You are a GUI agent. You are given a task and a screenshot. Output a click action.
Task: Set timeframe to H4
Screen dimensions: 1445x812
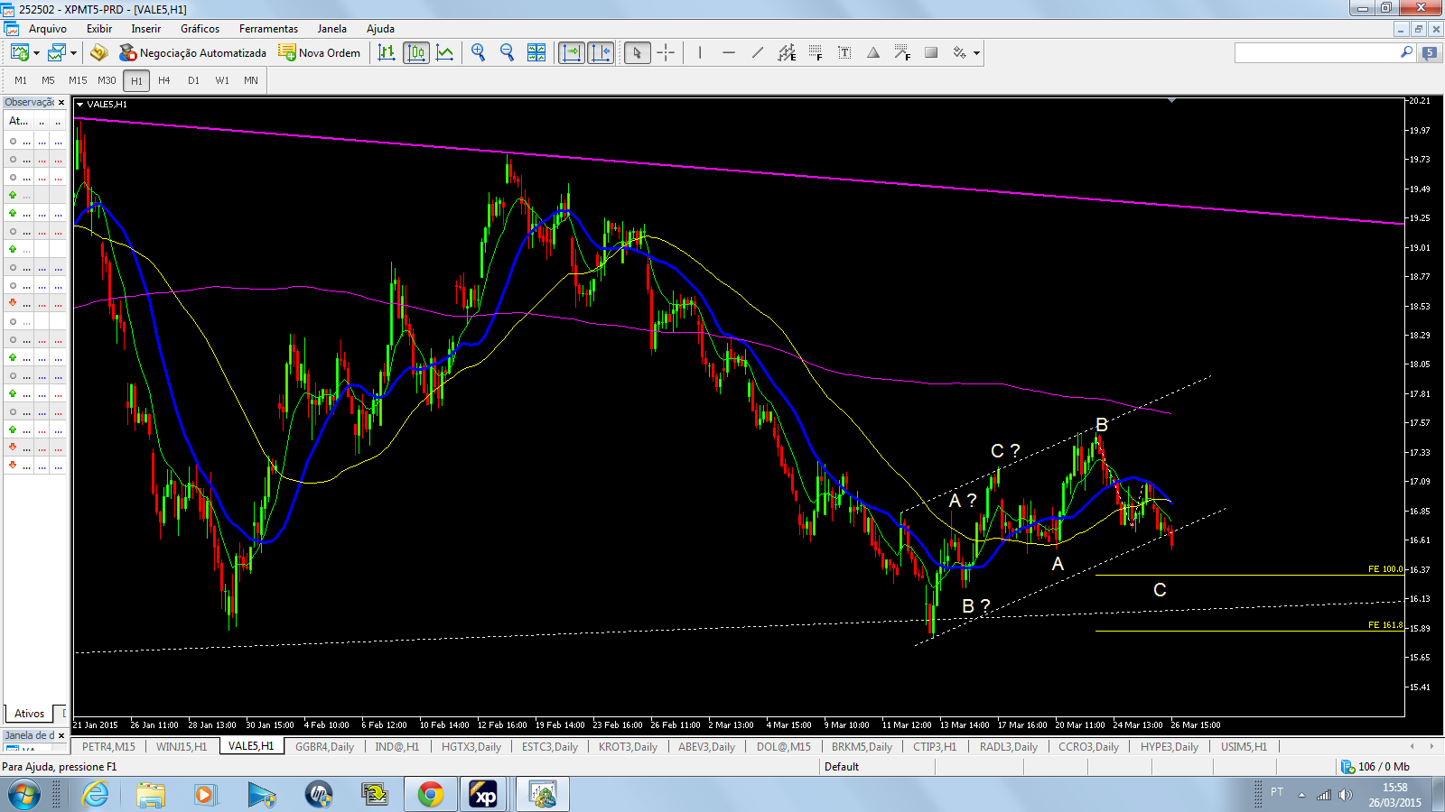(x=164, y=80)
